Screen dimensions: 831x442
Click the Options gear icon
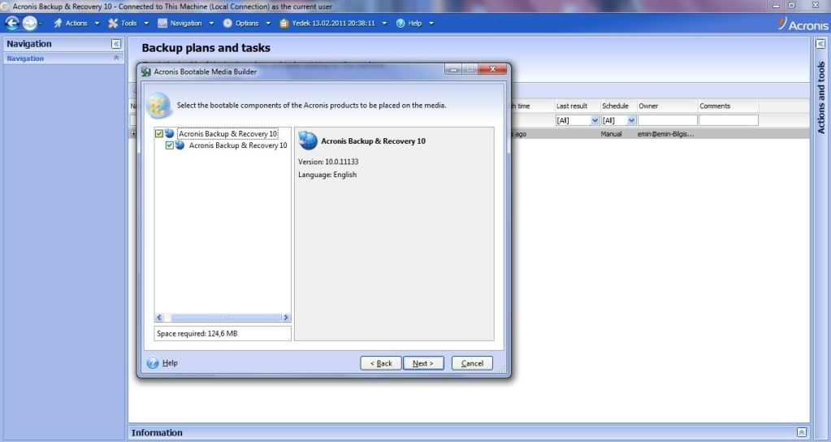point(227,24)
